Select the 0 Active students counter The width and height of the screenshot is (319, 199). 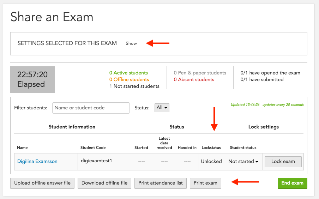(x=128, y=73)
